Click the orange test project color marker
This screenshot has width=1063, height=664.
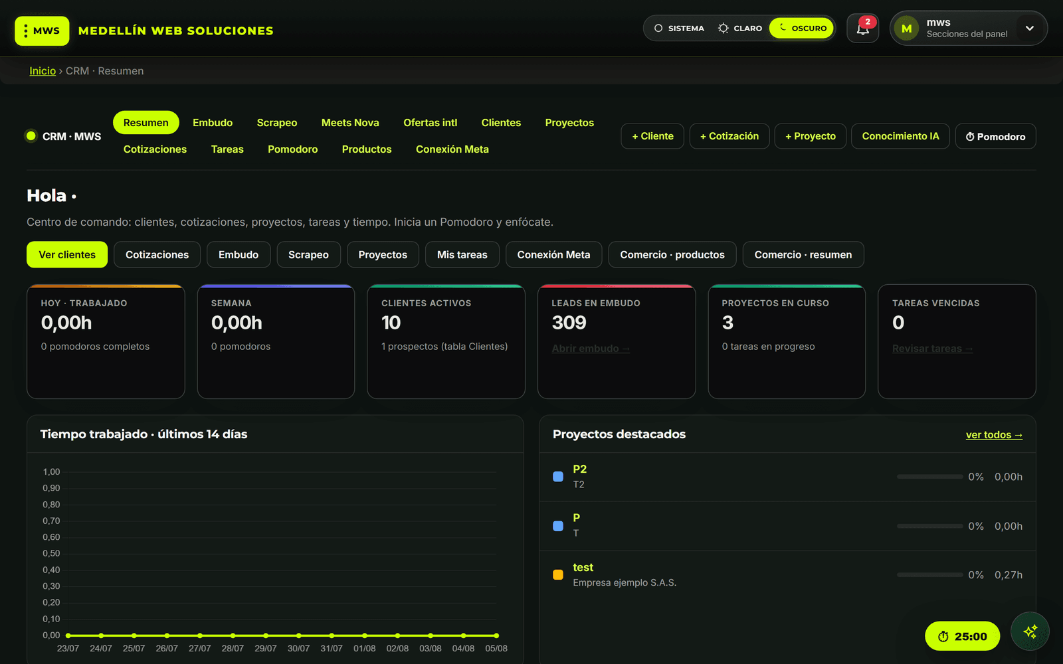(x=558, y=575)
